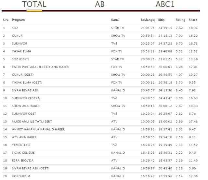Click the Bitiş column header

tap(161, 20)
